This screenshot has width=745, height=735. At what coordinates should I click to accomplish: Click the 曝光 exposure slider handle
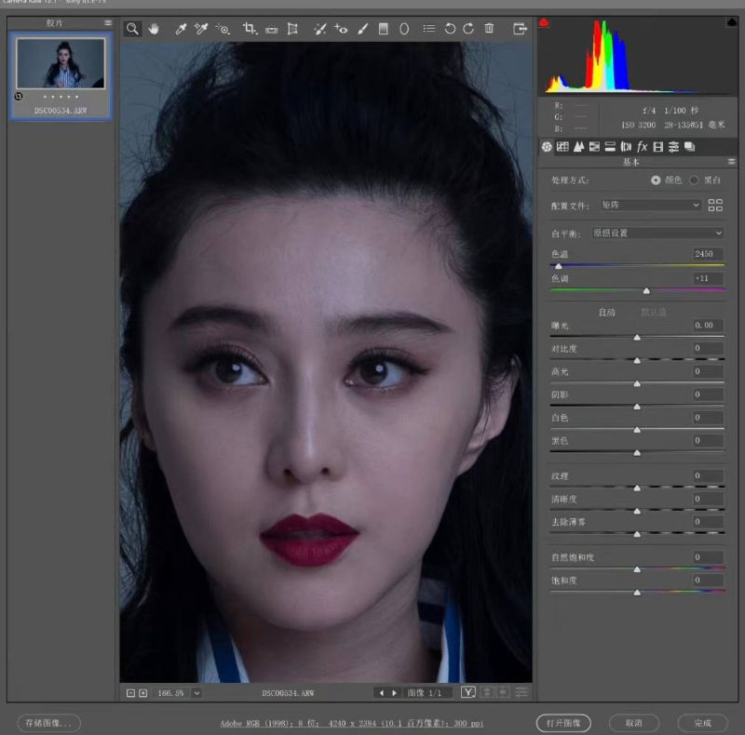tap(637, 338)
